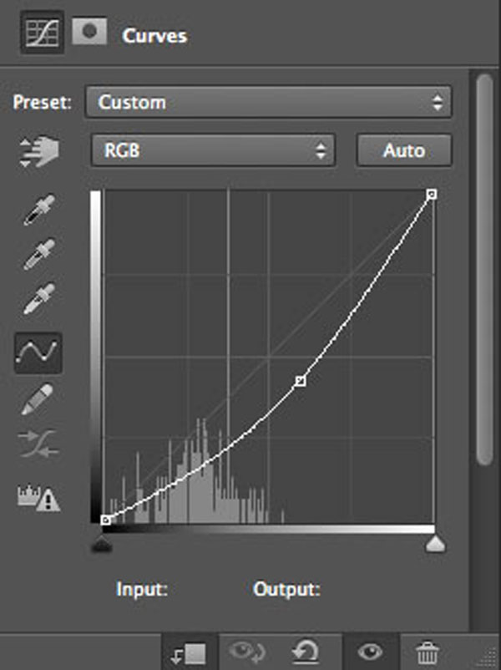Choose the pencil draw-curve tool
501x670 pixels.
pos(38,398)
